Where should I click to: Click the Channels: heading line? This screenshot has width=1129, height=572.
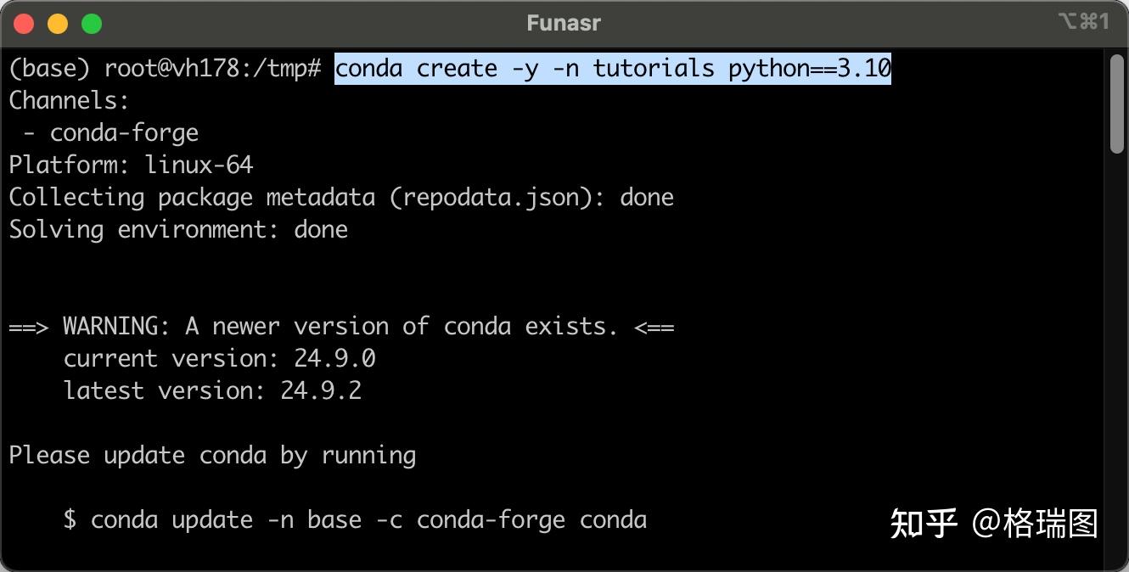pos(70,101)
